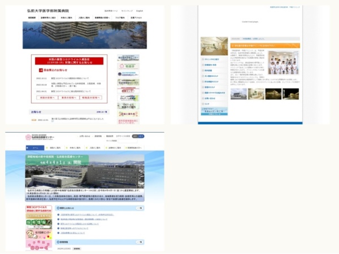Click the blue banner below clinic side menu

tap(214, 111)
